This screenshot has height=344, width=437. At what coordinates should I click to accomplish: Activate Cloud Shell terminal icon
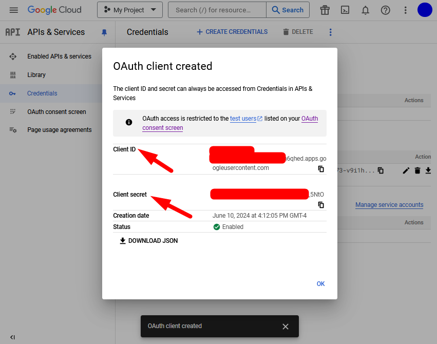click(x=345, y=10)
